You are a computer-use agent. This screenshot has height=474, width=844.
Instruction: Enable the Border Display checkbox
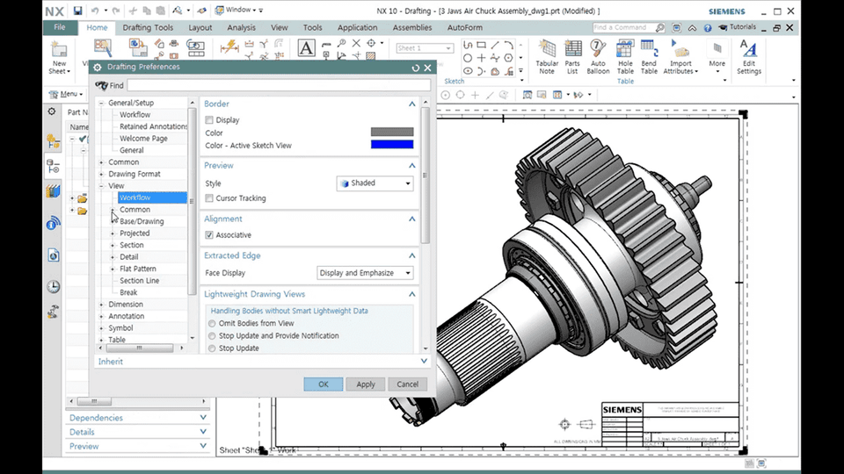pos(209,120)
